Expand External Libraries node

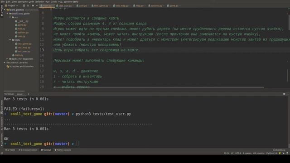coord(5,62)
